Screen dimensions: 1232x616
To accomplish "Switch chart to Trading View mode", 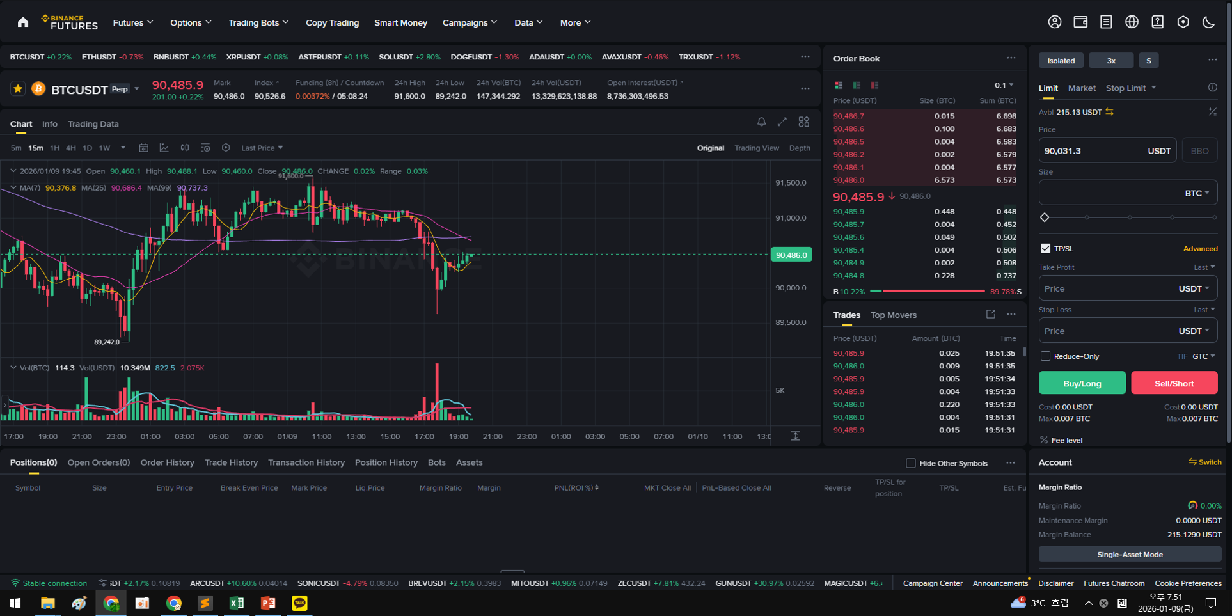I will tap(757, 148).
